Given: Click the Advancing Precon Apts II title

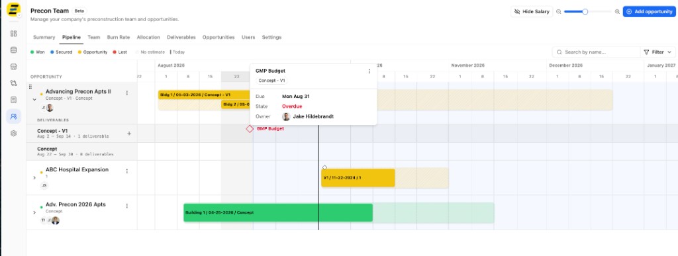Looking at the screenshot, I should pos(78,91).
